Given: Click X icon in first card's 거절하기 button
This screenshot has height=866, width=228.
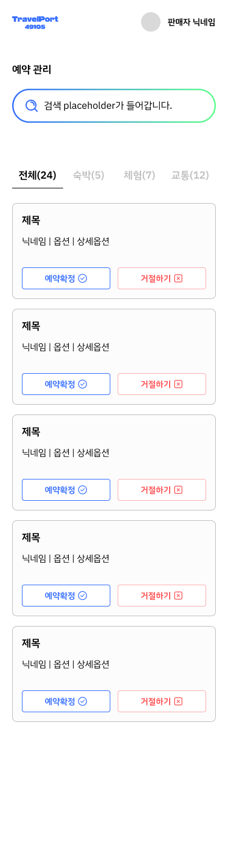Looking at the screenshot, I should [178, 278].
